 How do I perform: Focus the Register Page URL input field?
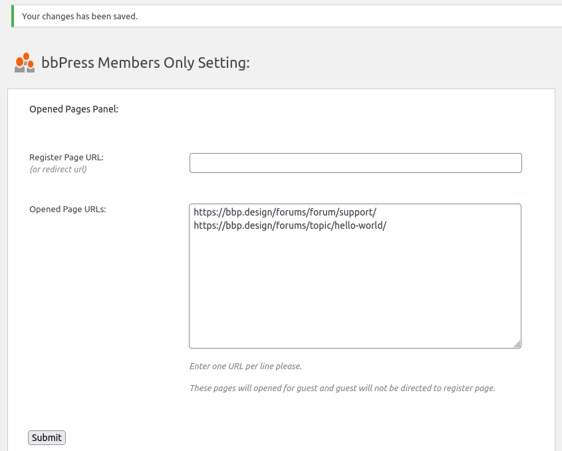pos(355,163)
